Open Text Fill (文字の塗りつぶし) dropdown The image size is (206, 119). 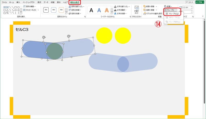tap(122, 6)
